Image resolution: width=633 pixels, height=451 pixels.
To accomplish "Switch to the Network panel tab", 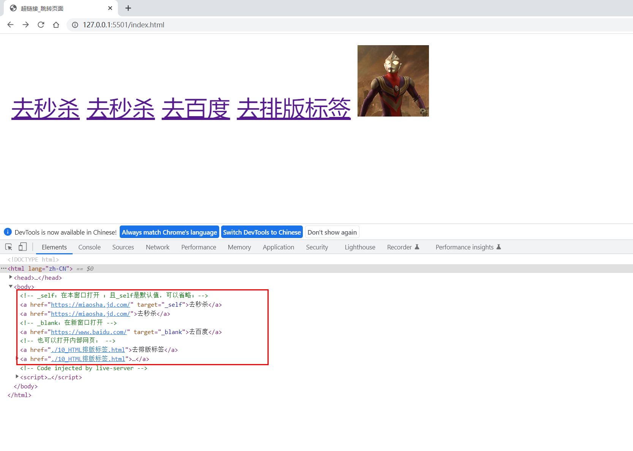I will coord(158,247).
